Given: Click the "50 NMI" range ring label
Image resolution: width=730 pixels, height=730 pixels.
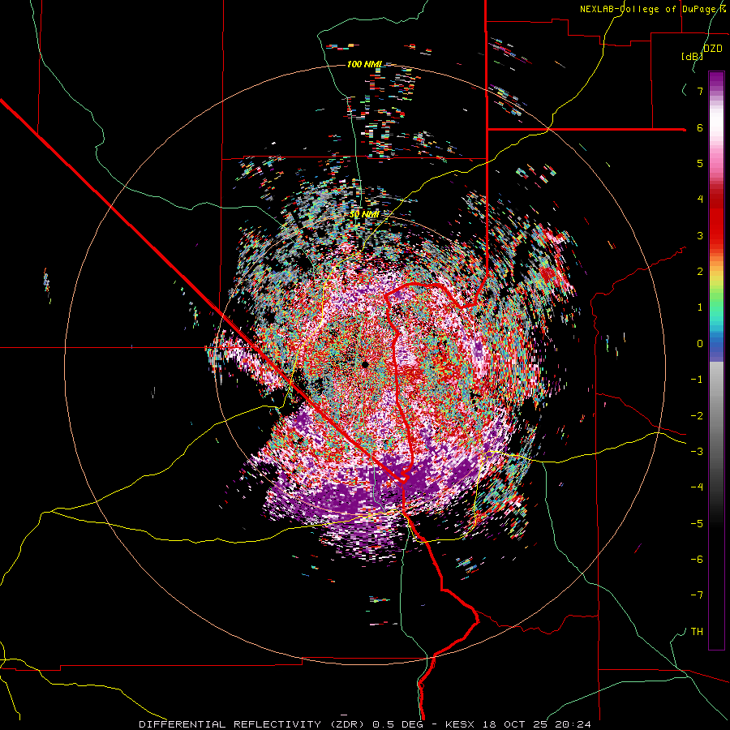Looking at the screenshot, I should [x=364, y=215].
